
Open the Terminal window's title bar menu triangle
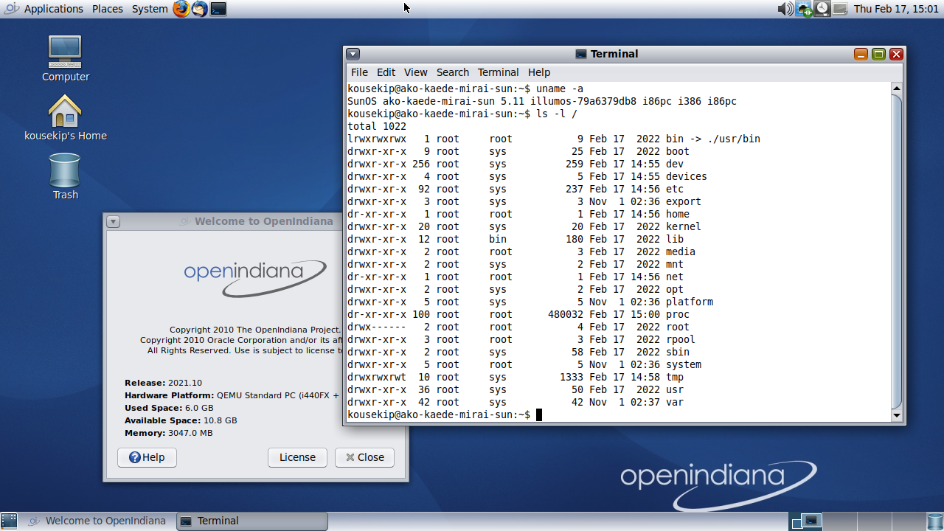[x=353, y=54]
